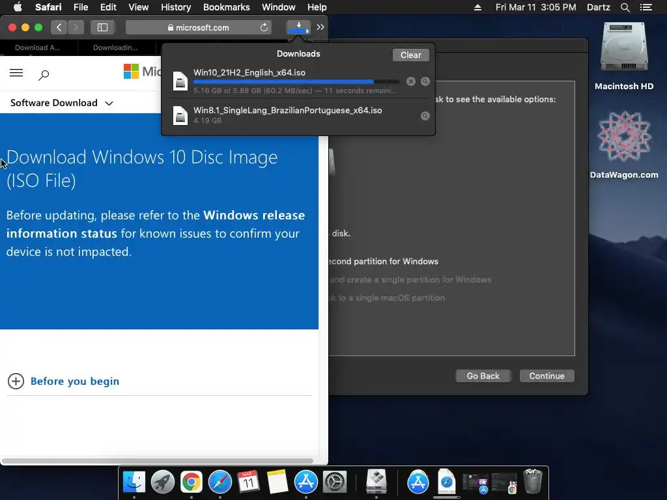Cancel the Win10_21H2 download

click(x=410, y=81)
